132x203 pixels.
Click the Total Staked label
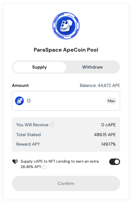point(29,135)
